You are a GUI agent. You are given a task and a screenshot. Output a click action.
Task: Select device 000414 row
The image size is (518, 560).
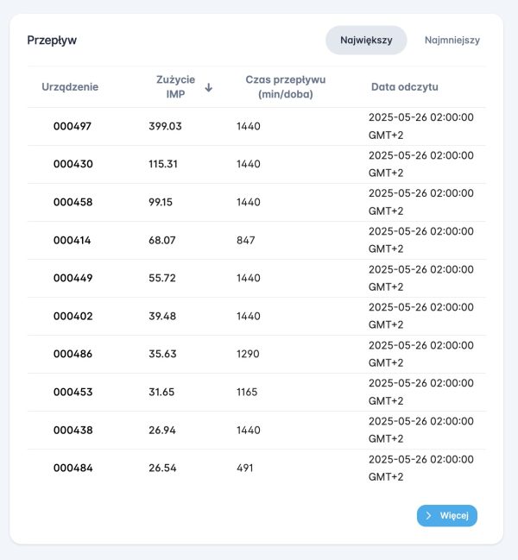pyautogui.click(x=73, y=240)
